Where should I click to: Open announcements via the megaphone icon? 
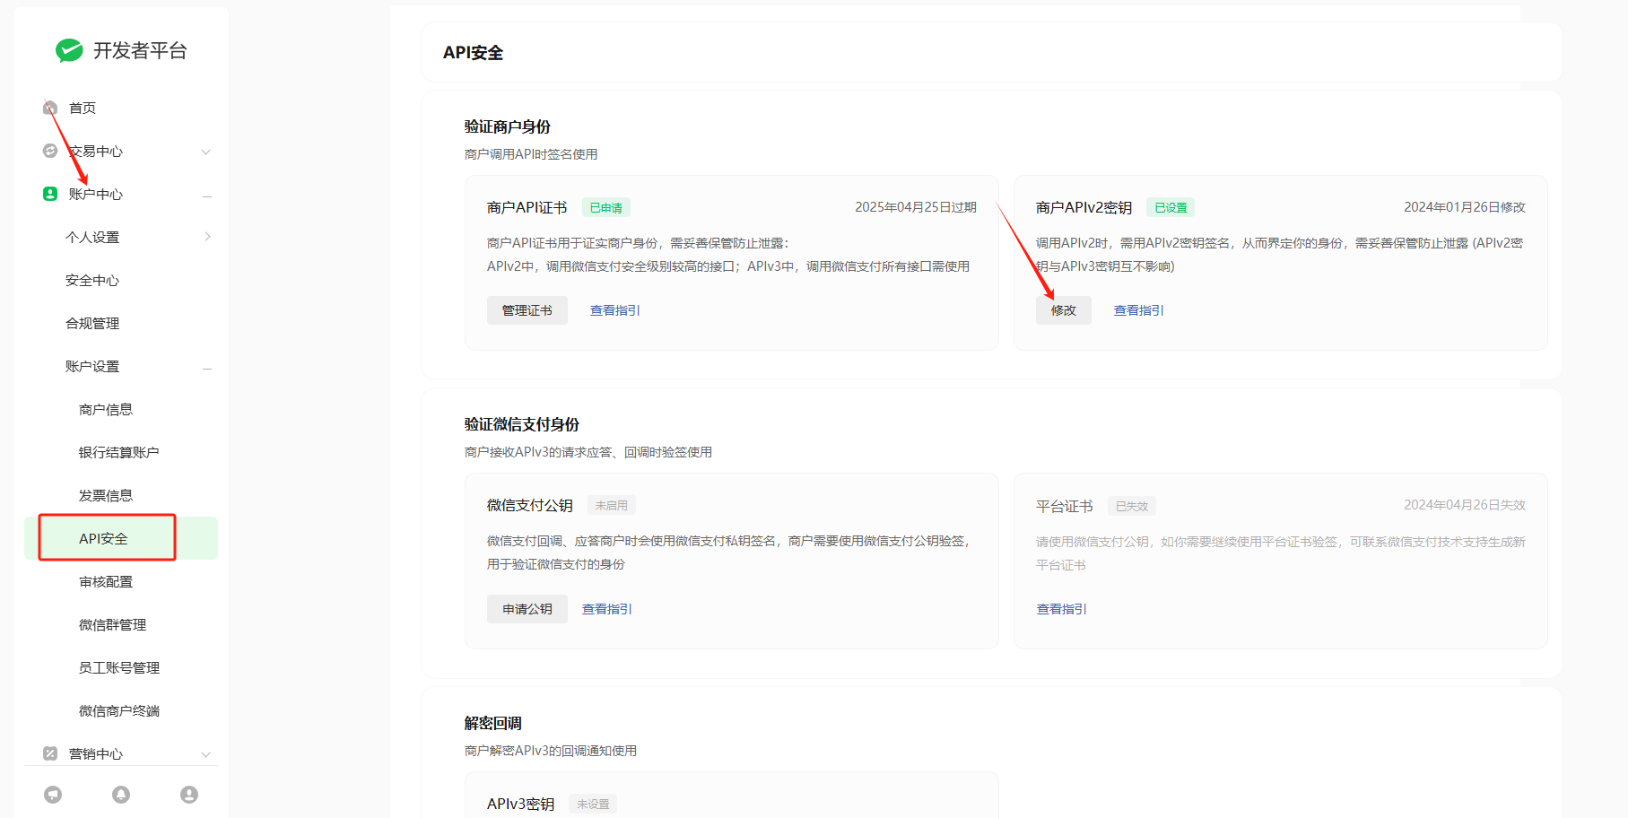[53, 795]
